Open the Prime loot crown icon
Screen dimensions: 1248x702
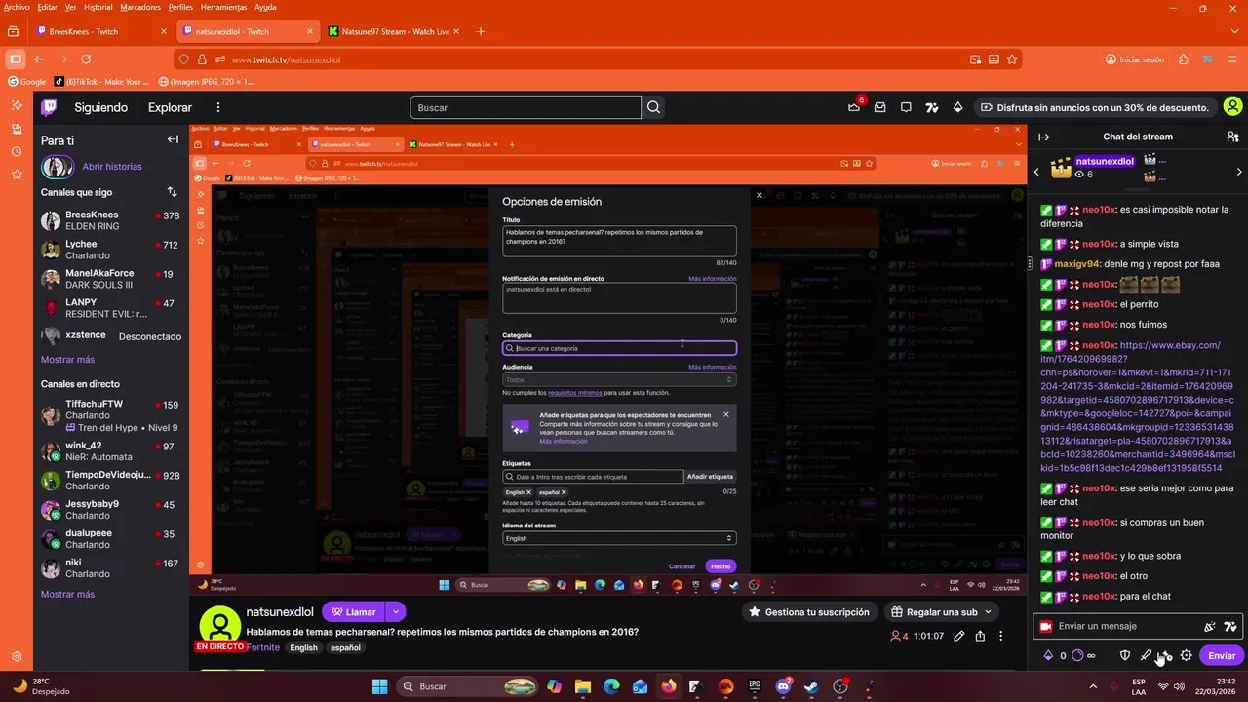pos(855,107)
